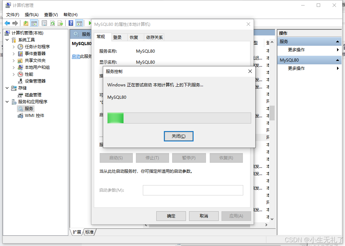Click the 启动参数(M) input field
345x246 pixels.
tap(193, 190)
